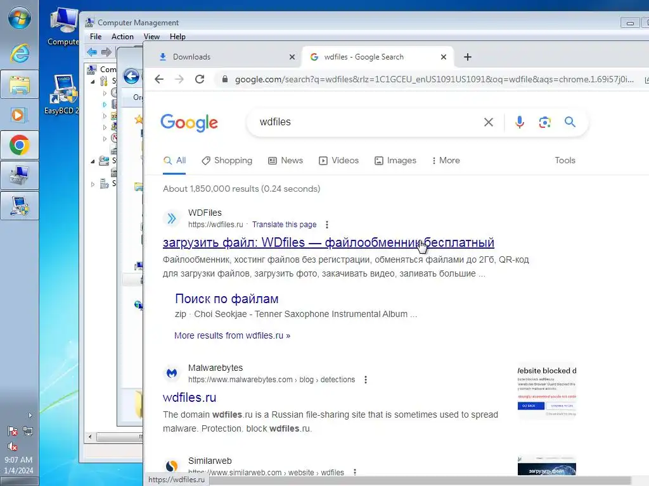Open Help menu in Computer Management
This screenshot has height=486, width=649.
(177, 36)
